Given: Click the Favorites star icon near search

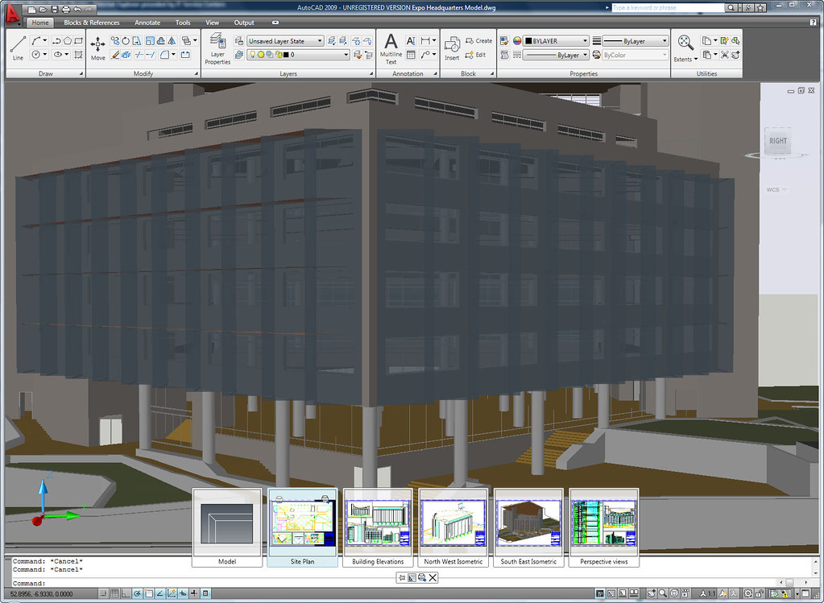Looking at the screenshot, I should (760, 8).
